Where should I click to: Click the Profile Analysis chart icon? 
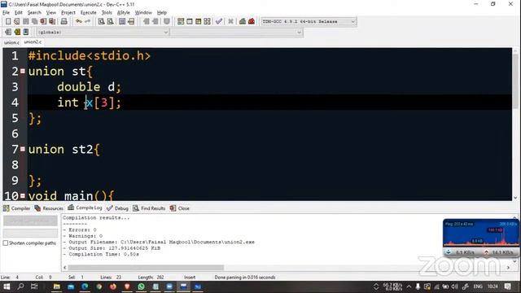point(243,21)
